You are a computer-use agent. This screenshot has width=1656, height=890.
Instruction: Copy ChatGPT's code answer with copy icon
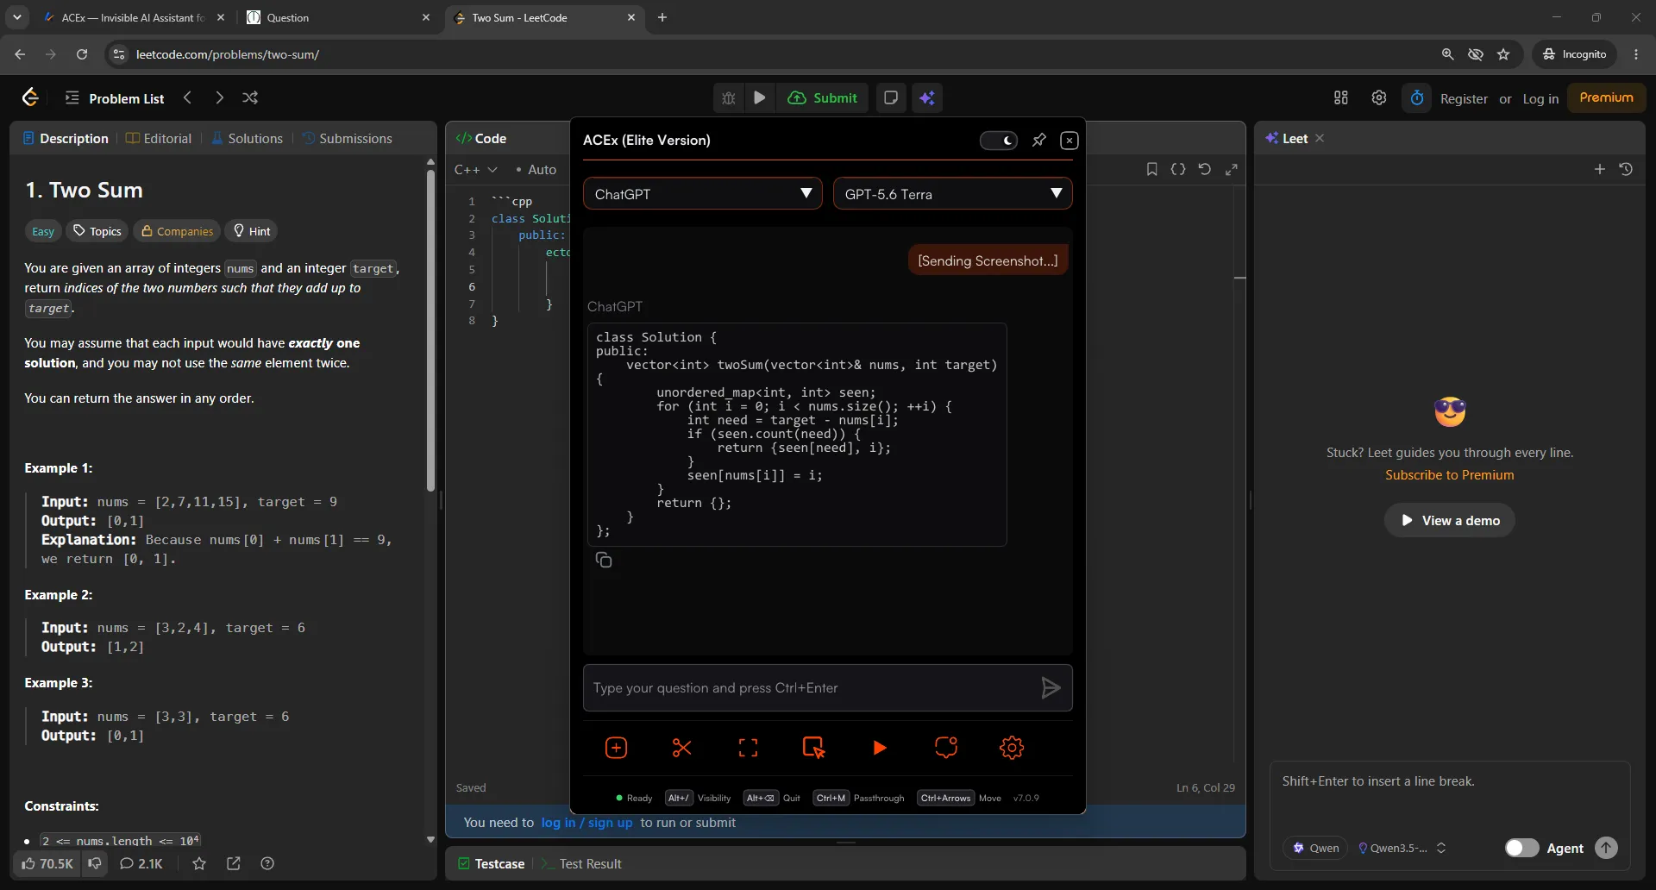pos(604,561)
